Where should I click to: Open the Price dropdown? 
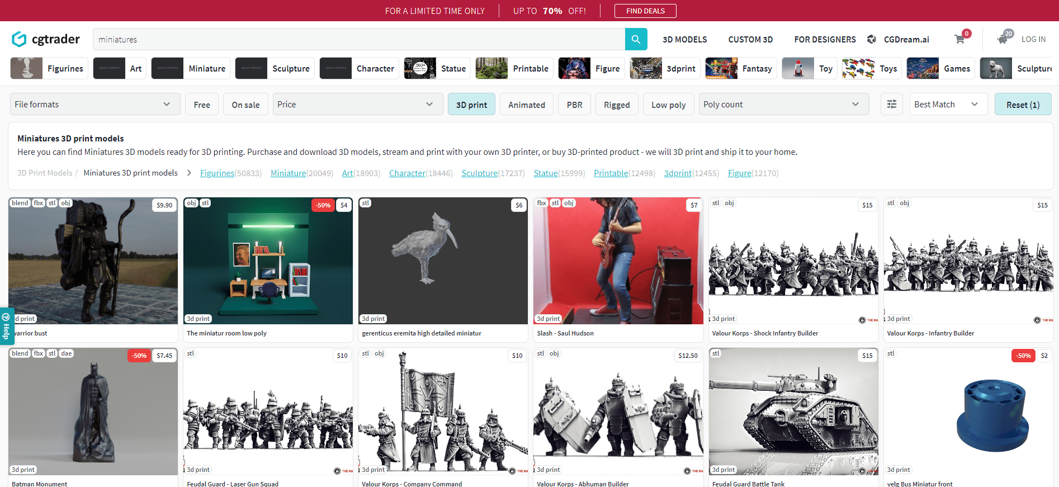click(355, 105)
